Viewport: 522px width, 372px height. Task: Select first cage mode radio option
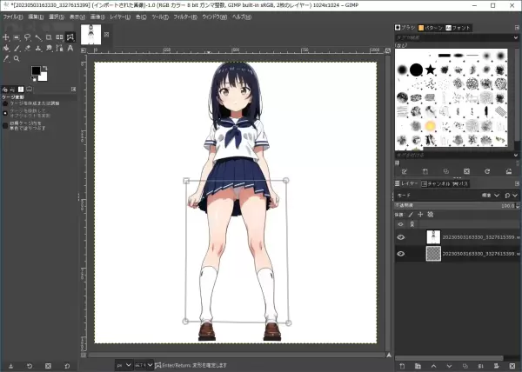5,103
